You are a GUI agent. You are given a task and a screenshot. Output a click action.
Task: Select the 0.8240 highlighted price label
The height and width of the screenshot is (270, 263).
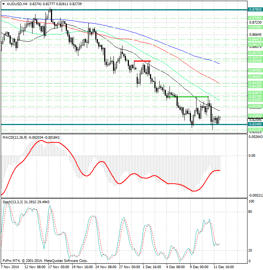tap(255, 125)
